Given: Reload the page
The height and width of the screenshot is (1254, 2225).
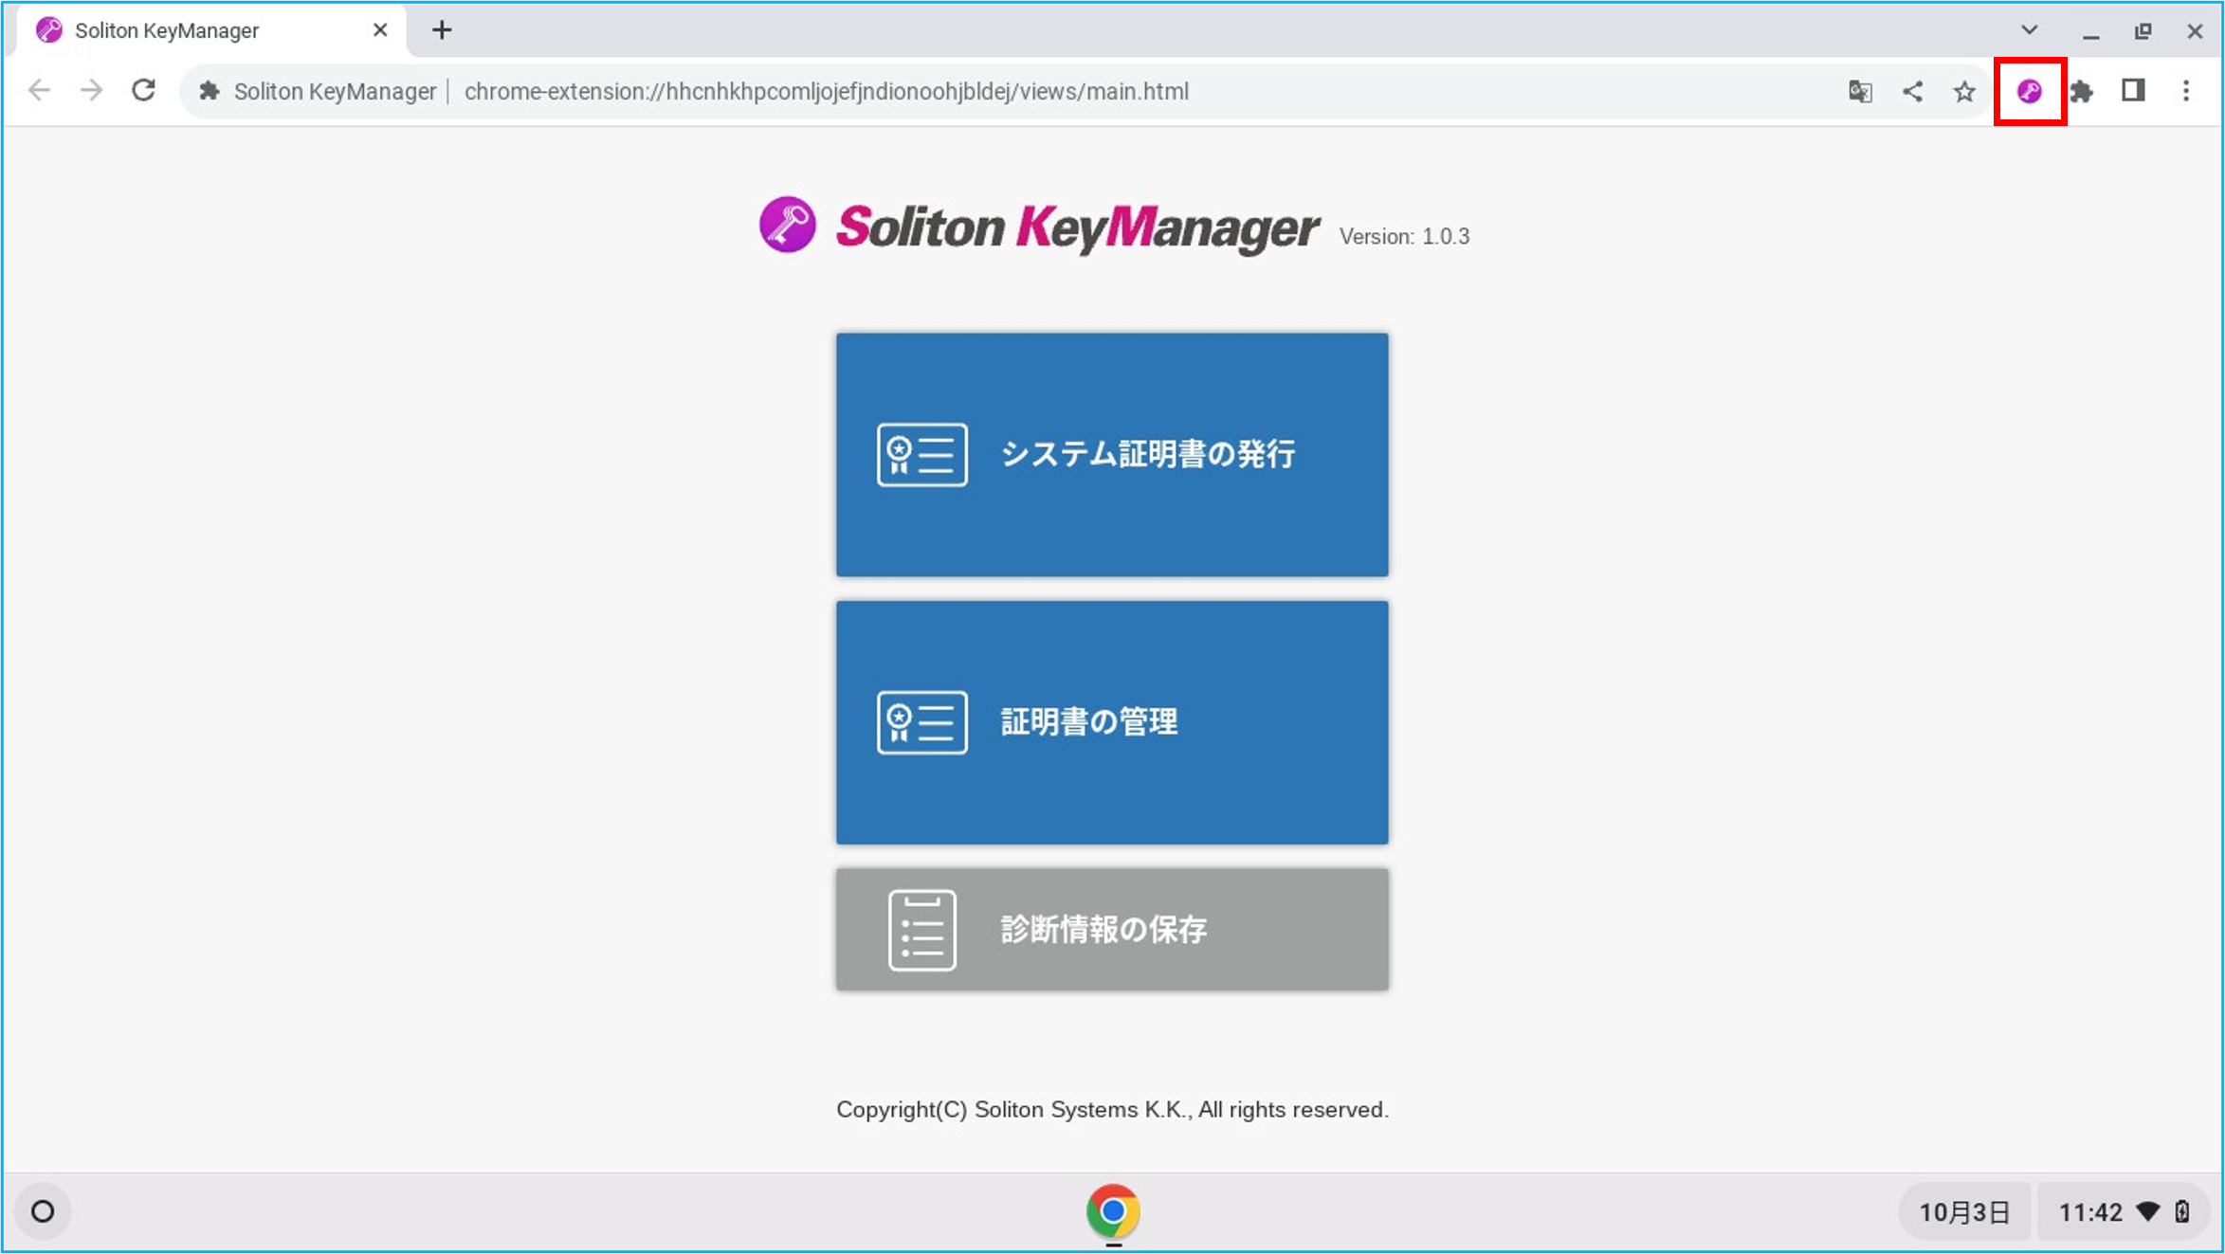Looking at the screenshot, I should [x=144, y=91].
